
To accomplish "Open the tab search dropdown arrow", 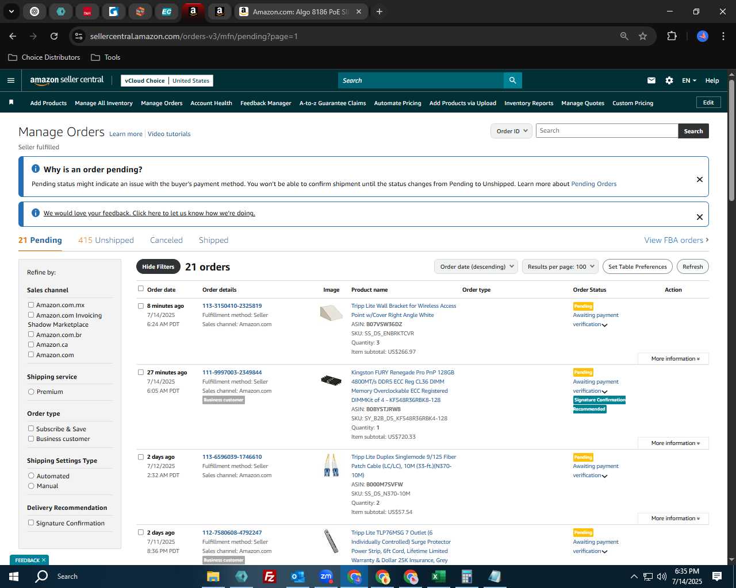I will pyautogui.click(x=11, y=11).
